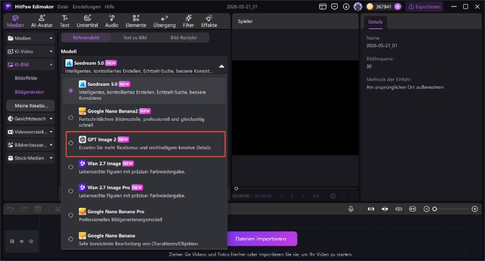Open the Elemente tool
Viewport: 485px width, 261px height.
[x=136, y=21]
